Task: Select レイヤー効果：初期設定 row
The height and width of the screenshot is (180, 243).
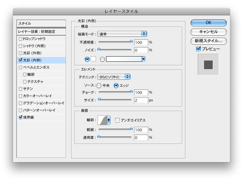Action: [41, 32]
